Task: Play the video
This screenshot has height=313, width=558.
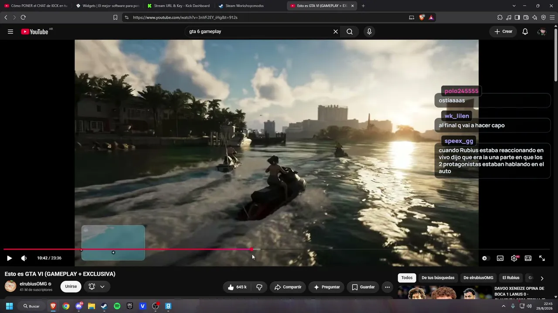Action: (x=9, y=258)
